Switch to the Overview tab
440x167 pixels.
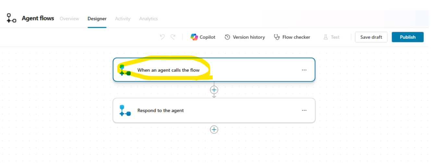pyautogui.click(x=69, y=19)
